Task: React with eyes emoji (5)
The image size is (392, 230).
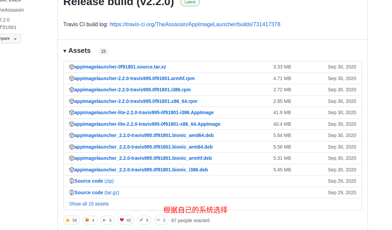Action: coord(161,220)
